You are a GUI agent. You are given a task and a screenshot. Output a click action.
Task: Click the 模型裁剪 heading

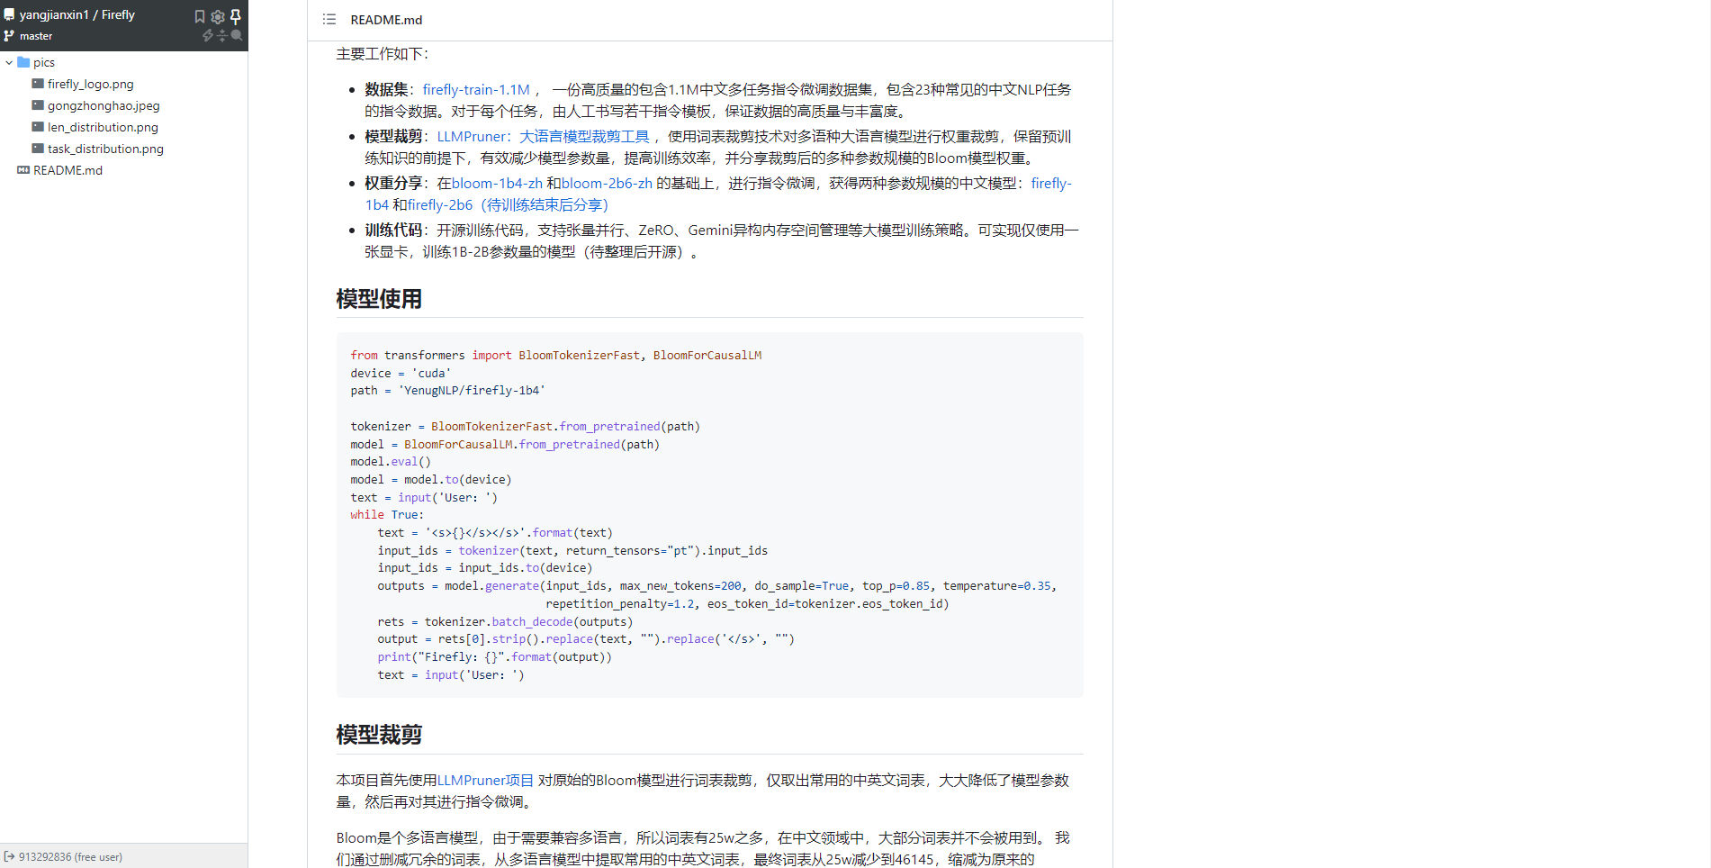(x=379, y=735)
